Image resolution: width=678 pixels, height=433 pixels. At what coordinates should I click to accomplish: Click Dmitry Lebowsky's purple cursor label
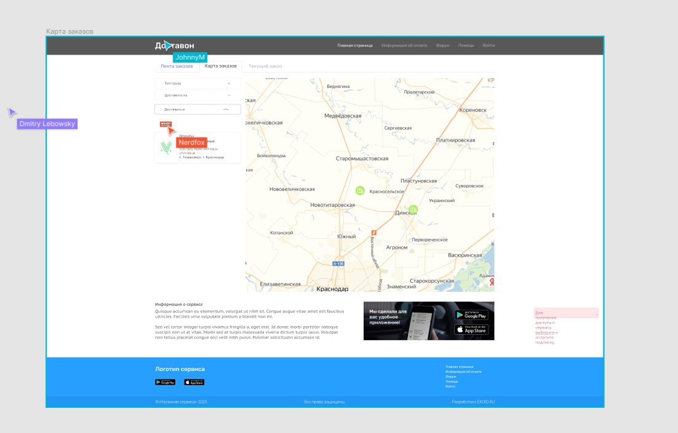47,124
